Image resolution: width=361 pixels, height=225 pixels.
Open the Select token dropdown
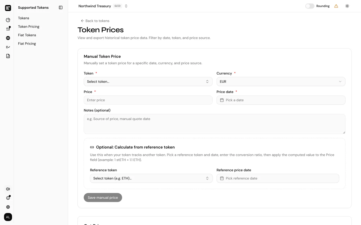click(148, 82)
